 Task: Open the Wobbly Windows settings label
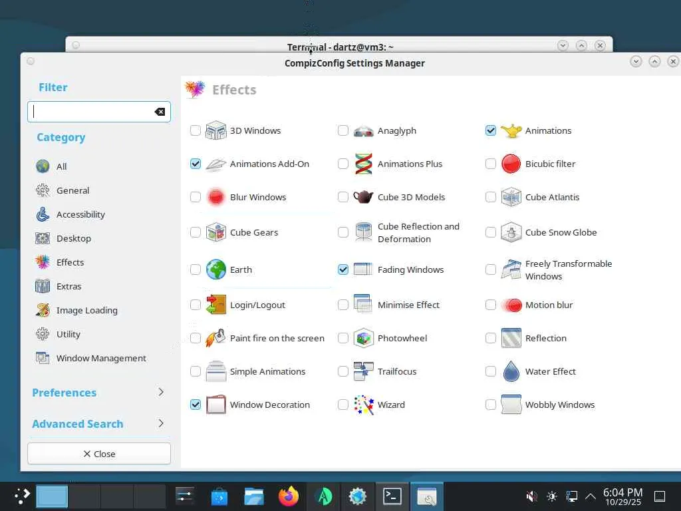point(560,405)
